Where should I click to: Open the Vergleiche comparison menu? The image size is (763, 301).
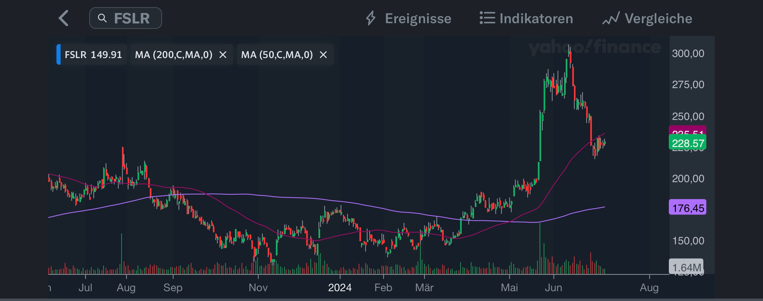click(658, 18)
